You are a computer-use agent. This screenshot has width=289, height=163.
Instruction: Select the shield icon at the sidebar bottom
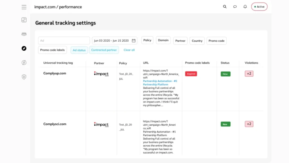(x=24, y=77)
